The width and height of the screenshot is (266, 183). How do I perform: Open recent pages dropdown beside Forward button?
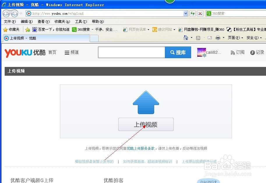21,14
